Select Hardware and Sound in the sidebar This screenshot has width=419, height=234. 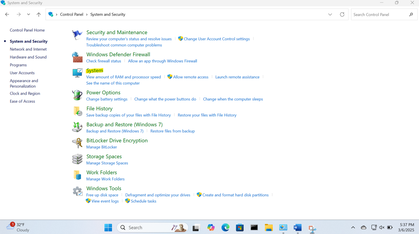[28, 57]
